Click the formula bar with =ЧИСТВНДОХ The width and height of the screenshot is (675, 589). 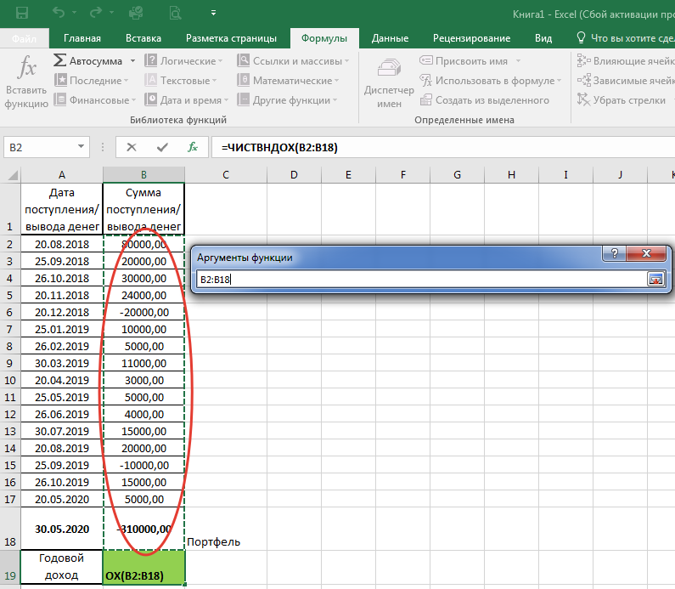point(443,147)
